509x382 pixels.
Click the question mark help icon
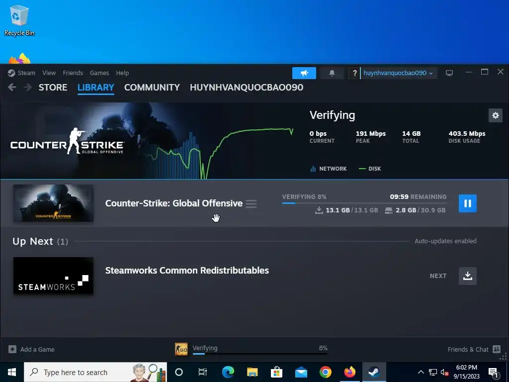(354, 73)
